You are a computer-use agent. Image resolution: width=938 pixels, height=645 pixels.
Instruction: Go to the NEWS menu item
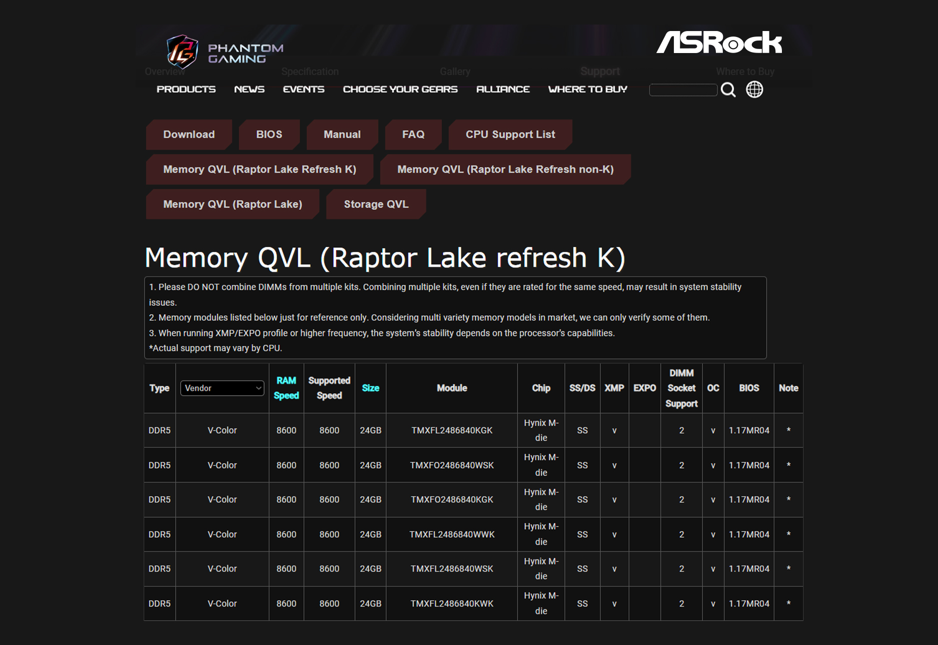pyautogui.click(x=249, y=89)
